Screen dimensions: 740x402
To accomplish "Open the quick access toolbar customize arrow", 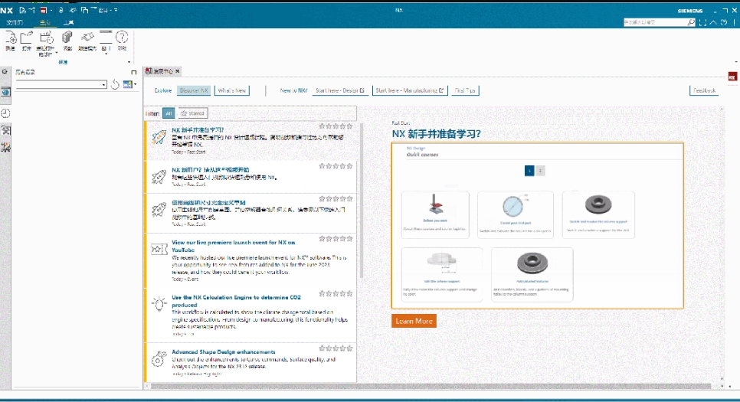I will click(x=116, y=10).
